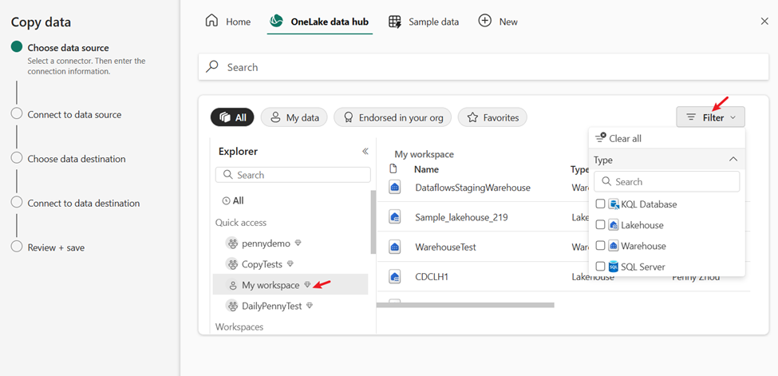Open DailyPennyTest workspace

(272, 307)
